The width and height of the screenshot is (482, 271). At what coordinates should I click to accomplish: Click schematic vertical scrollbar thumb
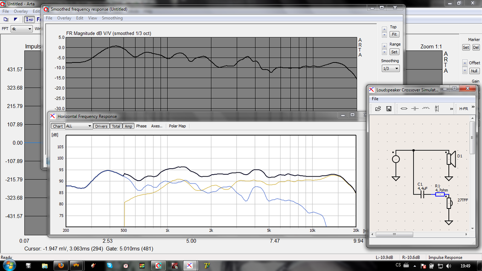(473, 137)
